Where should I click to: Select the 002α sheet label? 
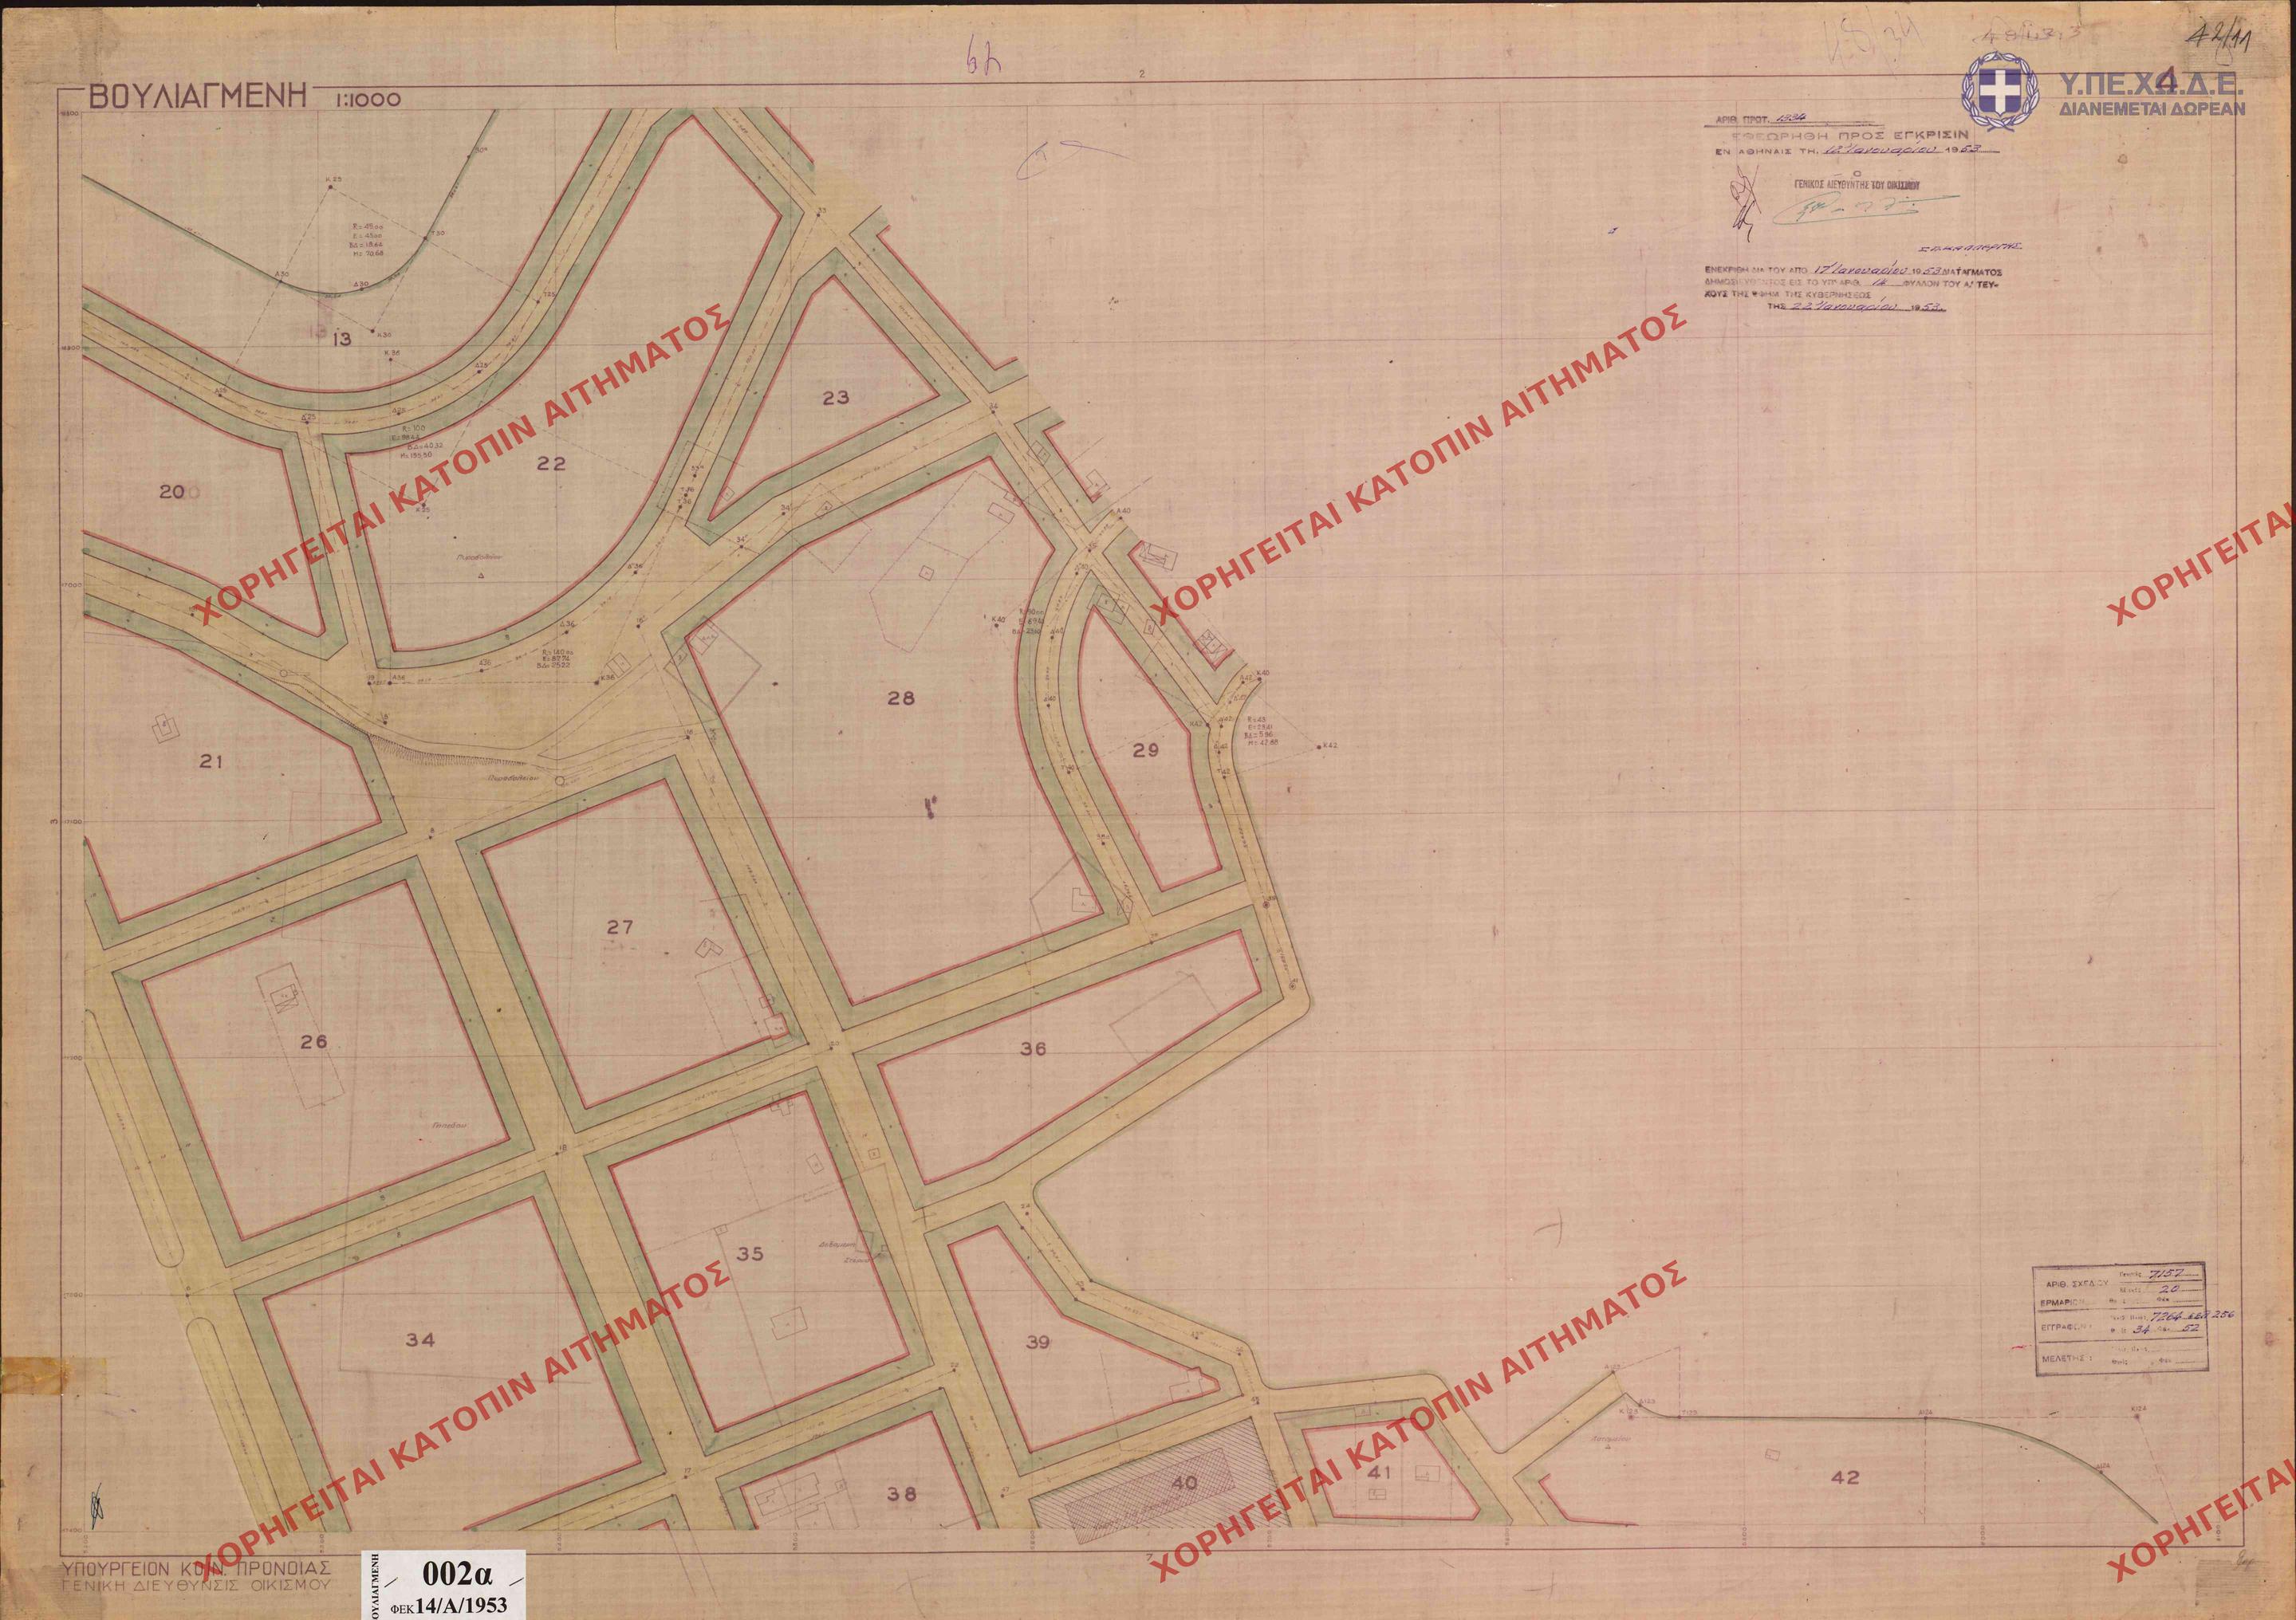point(456,1575)
